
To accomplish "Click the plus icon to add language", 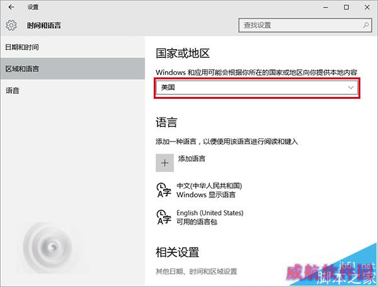I will click(164, 163).
